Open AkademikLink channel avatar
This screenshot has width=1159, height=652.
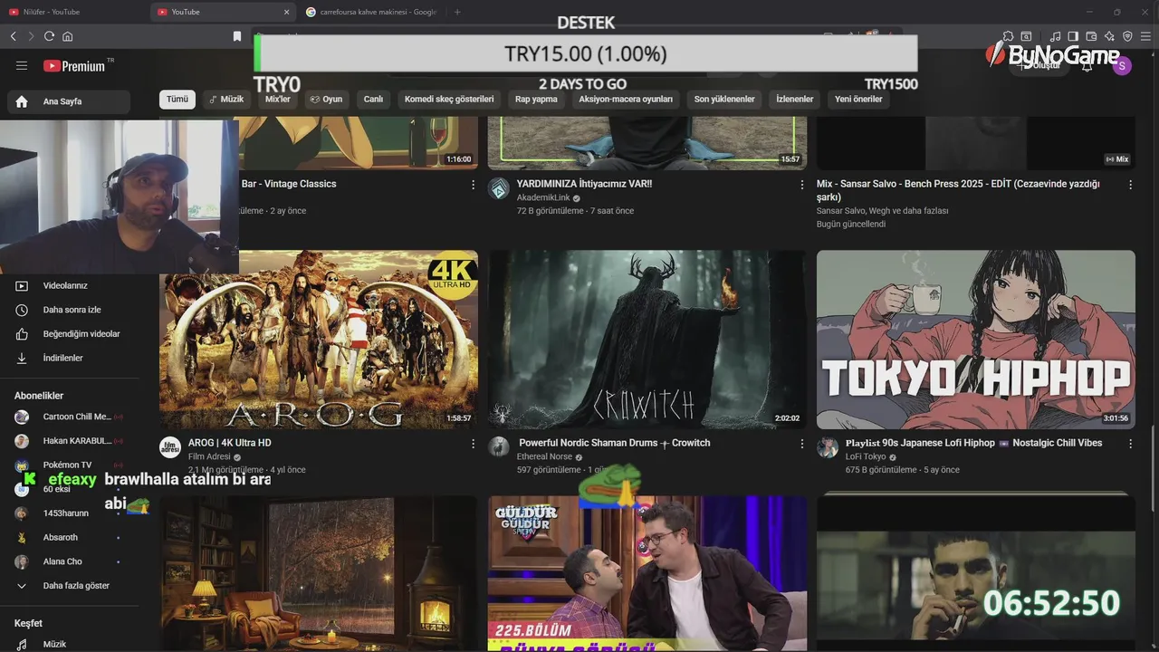pyautogui.click(x=499, y=188)
